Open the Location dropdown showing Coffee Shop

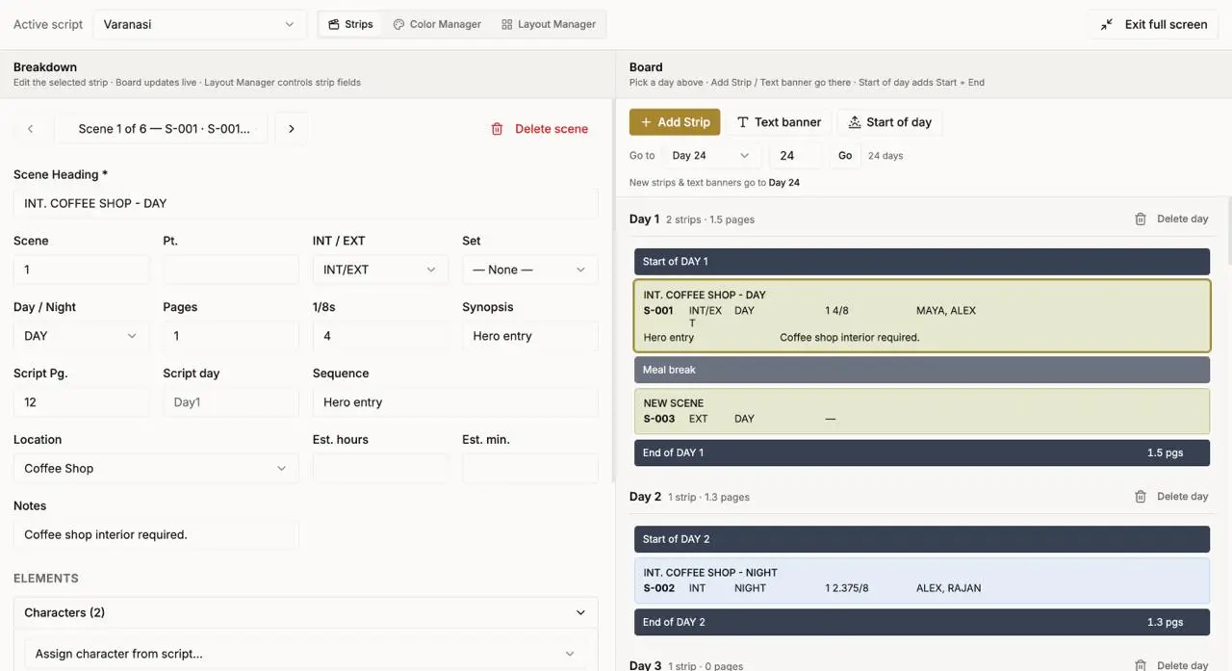[x=156, y=469]
